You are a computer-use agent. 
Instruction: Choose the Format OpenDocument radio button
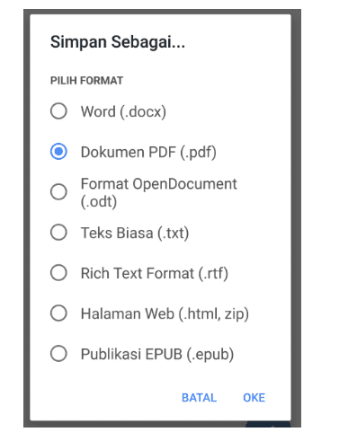click(x=58, y=192)
